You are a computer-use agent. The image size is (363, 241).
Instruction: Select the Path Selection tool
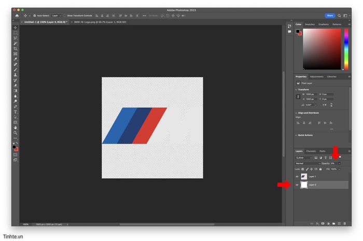[x=15, y=117]
